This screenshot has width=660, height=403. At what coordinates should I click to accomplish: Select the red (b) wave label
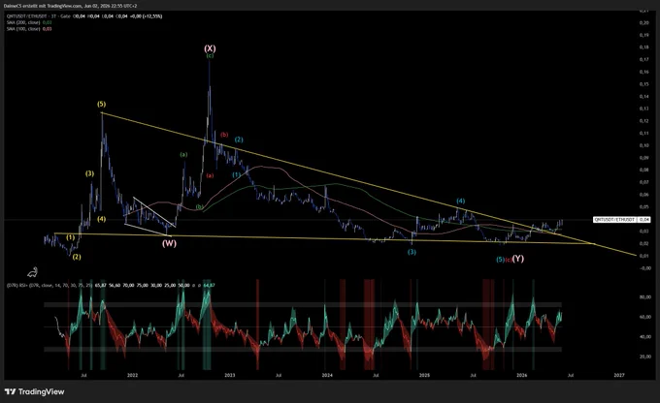pos(224,135)
